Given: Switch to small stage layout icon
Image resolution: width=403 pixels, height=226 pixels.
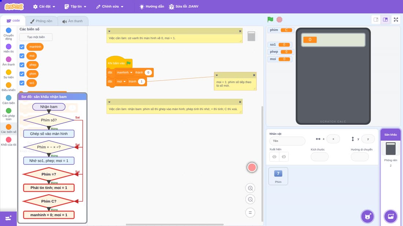Looking at the screenshot, I should point(376,19).
